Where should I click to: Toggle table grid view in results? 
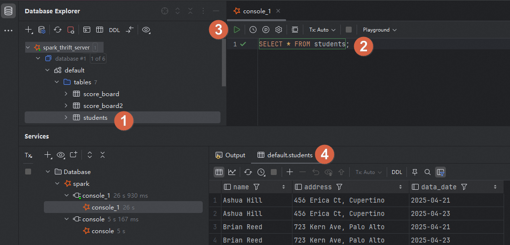(x=219, y=172)
